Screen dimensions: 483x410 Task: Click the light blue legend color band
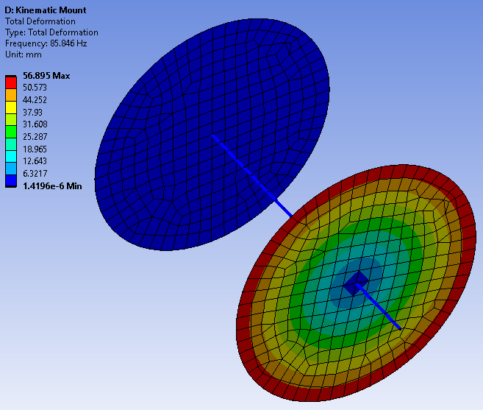[x=11, y=169]
